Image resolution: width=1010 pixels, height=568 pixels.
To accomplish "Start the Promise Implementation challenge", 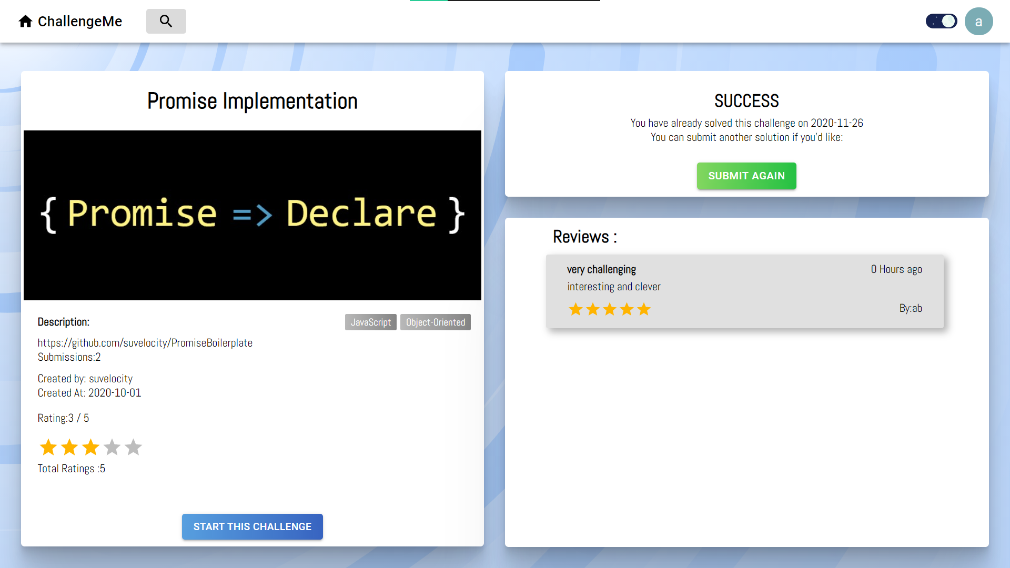I will click(x=252, y=526).
